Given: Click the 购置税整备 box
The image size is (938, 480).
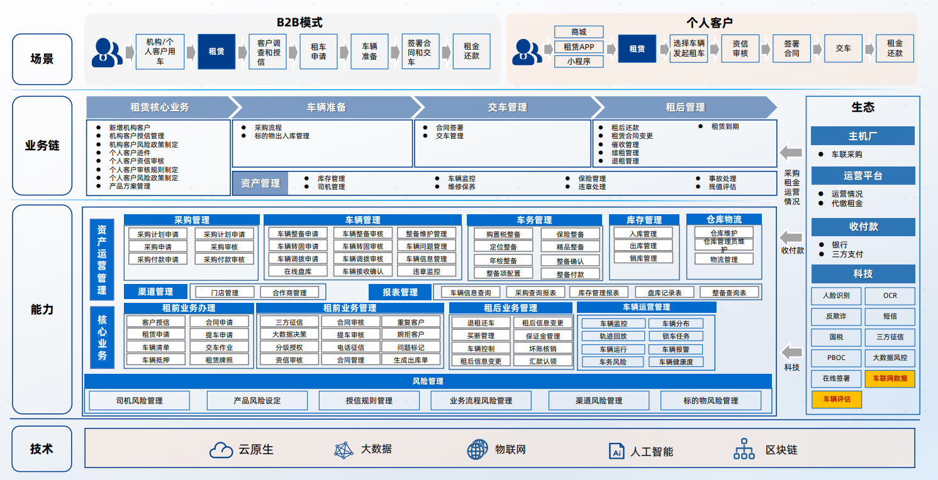Looking at the screenshot, I should click(503, 234).
